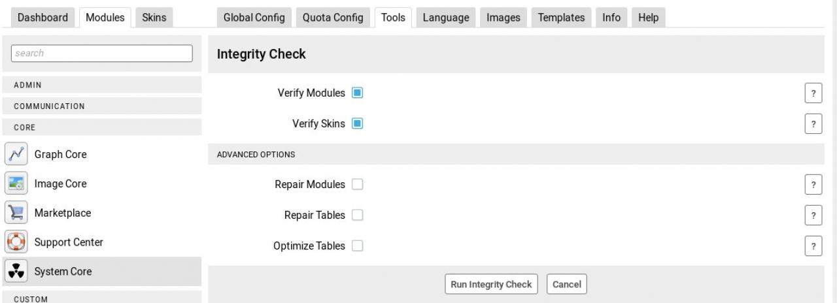Click the Support Center lifebuoy icon

click(15, 242)
